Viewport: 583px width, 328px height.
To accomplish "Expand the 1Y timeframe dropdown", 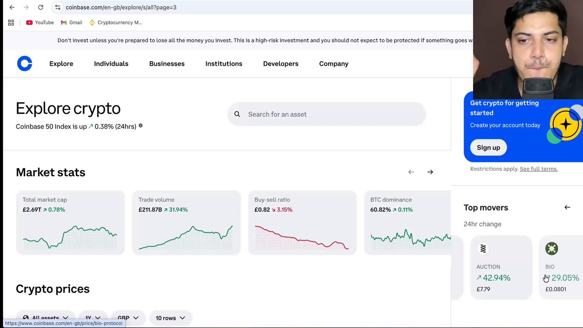I will pos(93,318).
